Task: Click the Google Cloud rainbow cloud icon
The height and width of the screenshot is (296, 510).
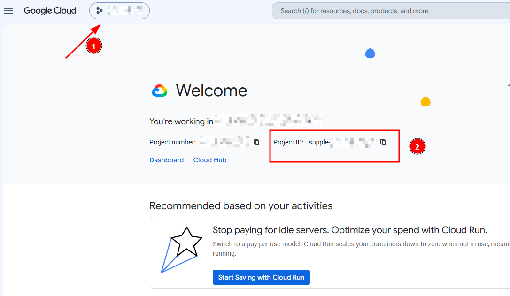Action: click(x=160, y=91)
